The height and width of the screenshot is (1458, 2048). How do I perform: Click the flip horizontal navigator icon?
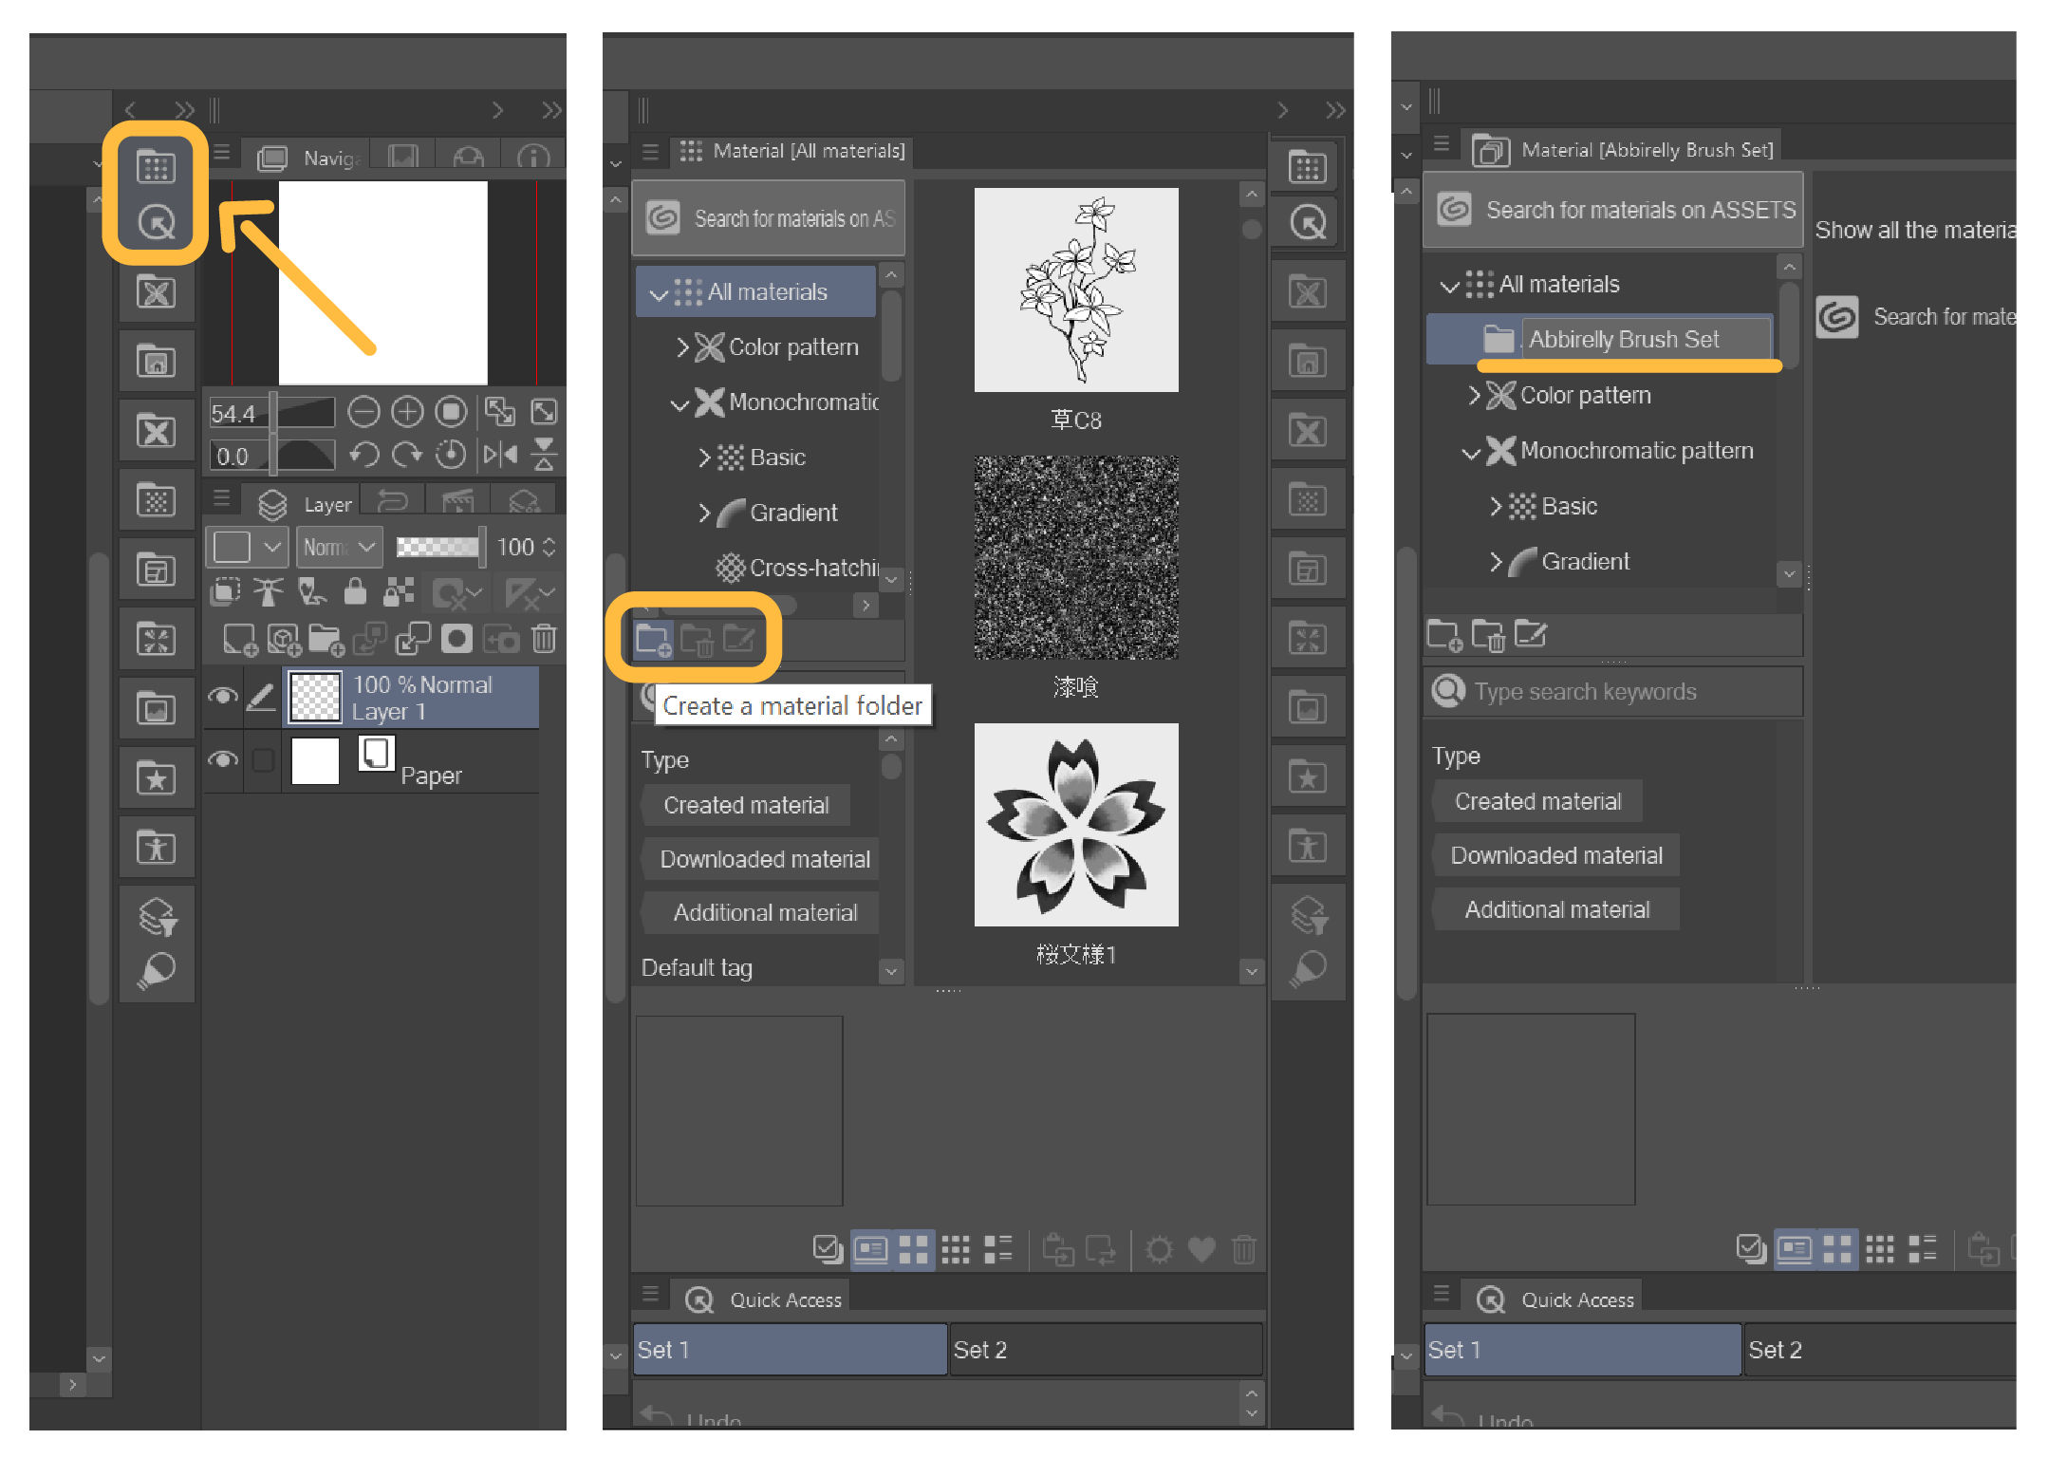point(500,455)
